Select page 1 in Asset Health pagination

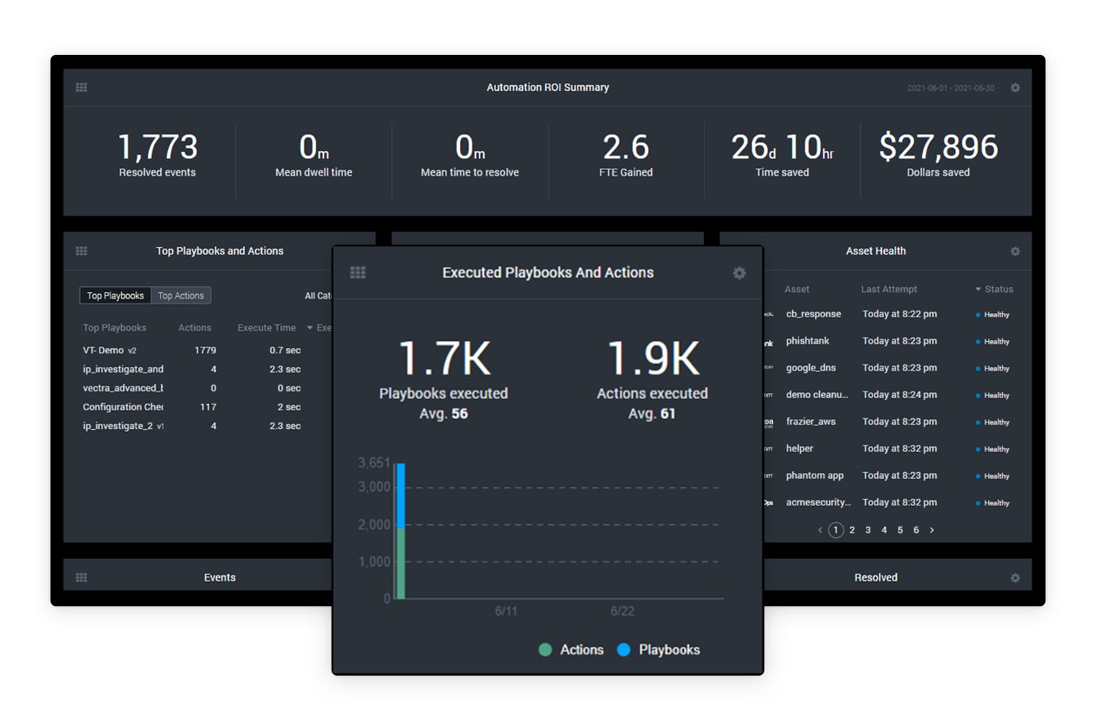836,530
